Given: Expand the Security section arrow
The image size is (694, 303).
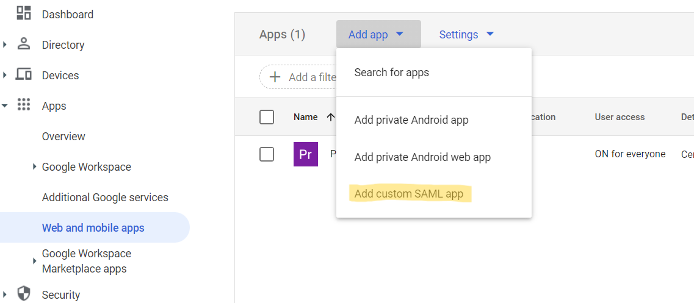Looking at the screenshot, I should pos(4,294).
